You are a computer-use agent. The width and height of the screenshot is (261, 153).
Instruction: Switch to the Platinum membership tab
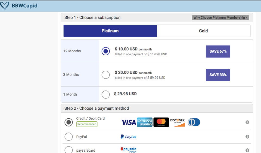click(110, 31)
